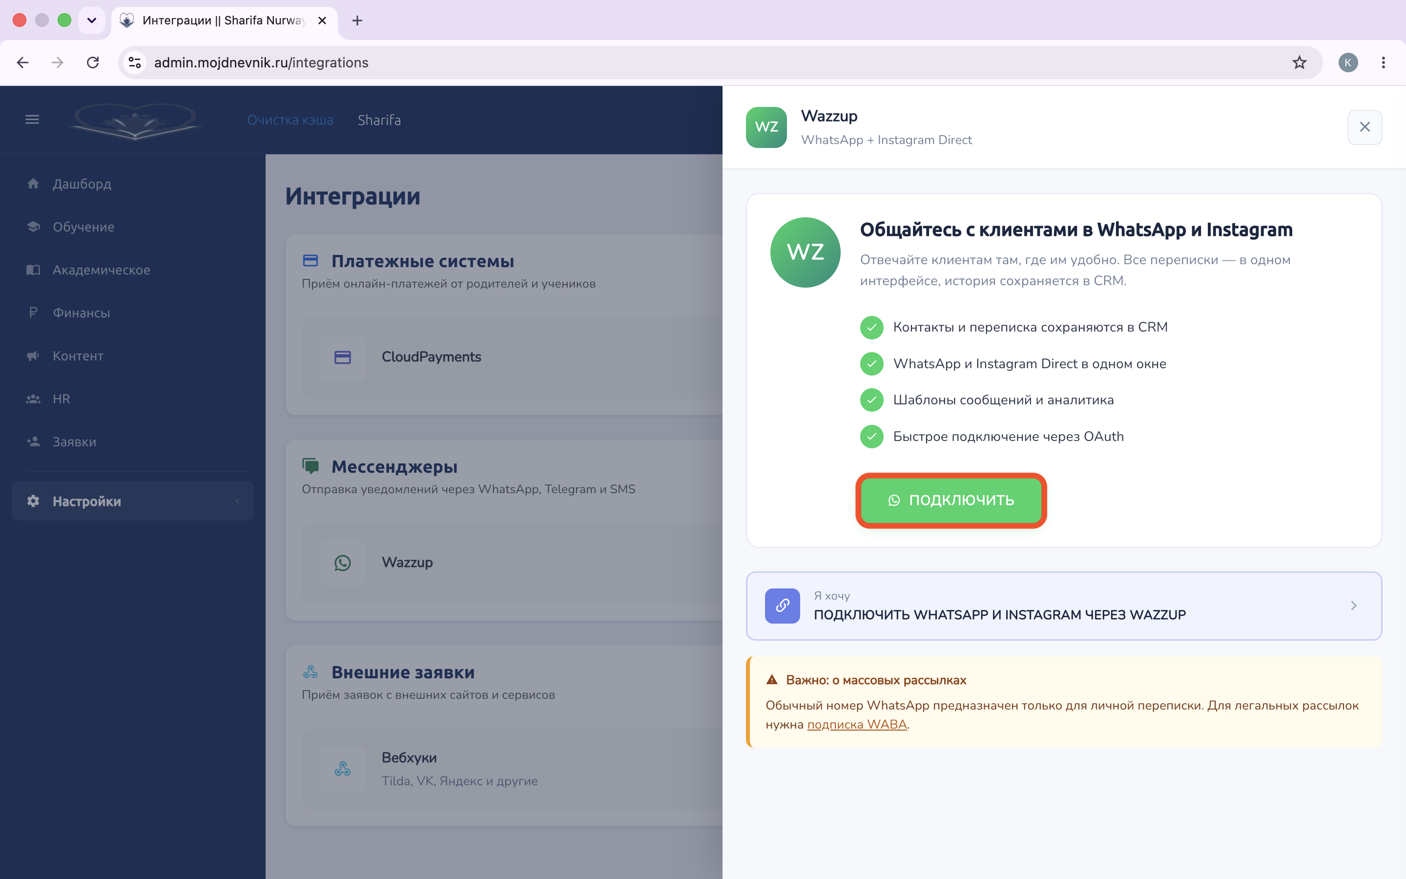Click the Wazzup WhatsApp icon in list

343,563
